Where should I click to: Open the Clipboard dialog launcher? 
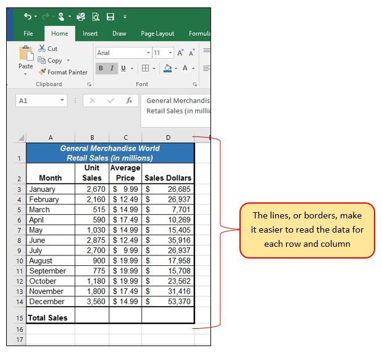coord(89,85)
